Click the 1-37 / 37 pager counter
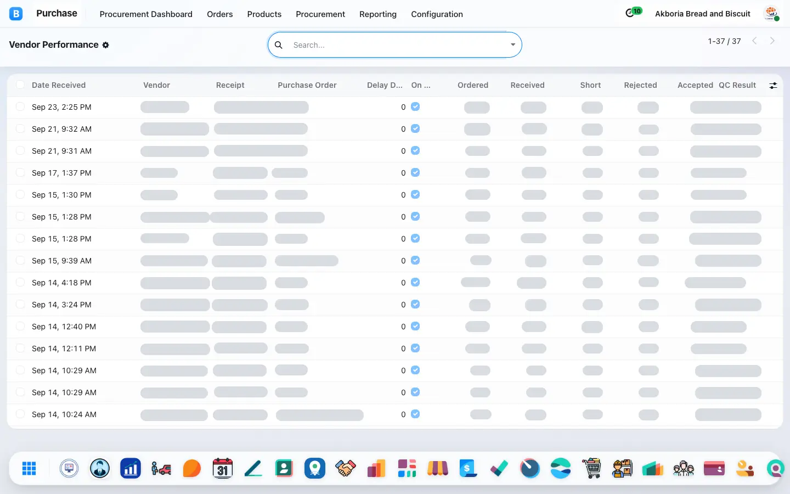This screenshot has height=494, width=790. click(724, 41)
